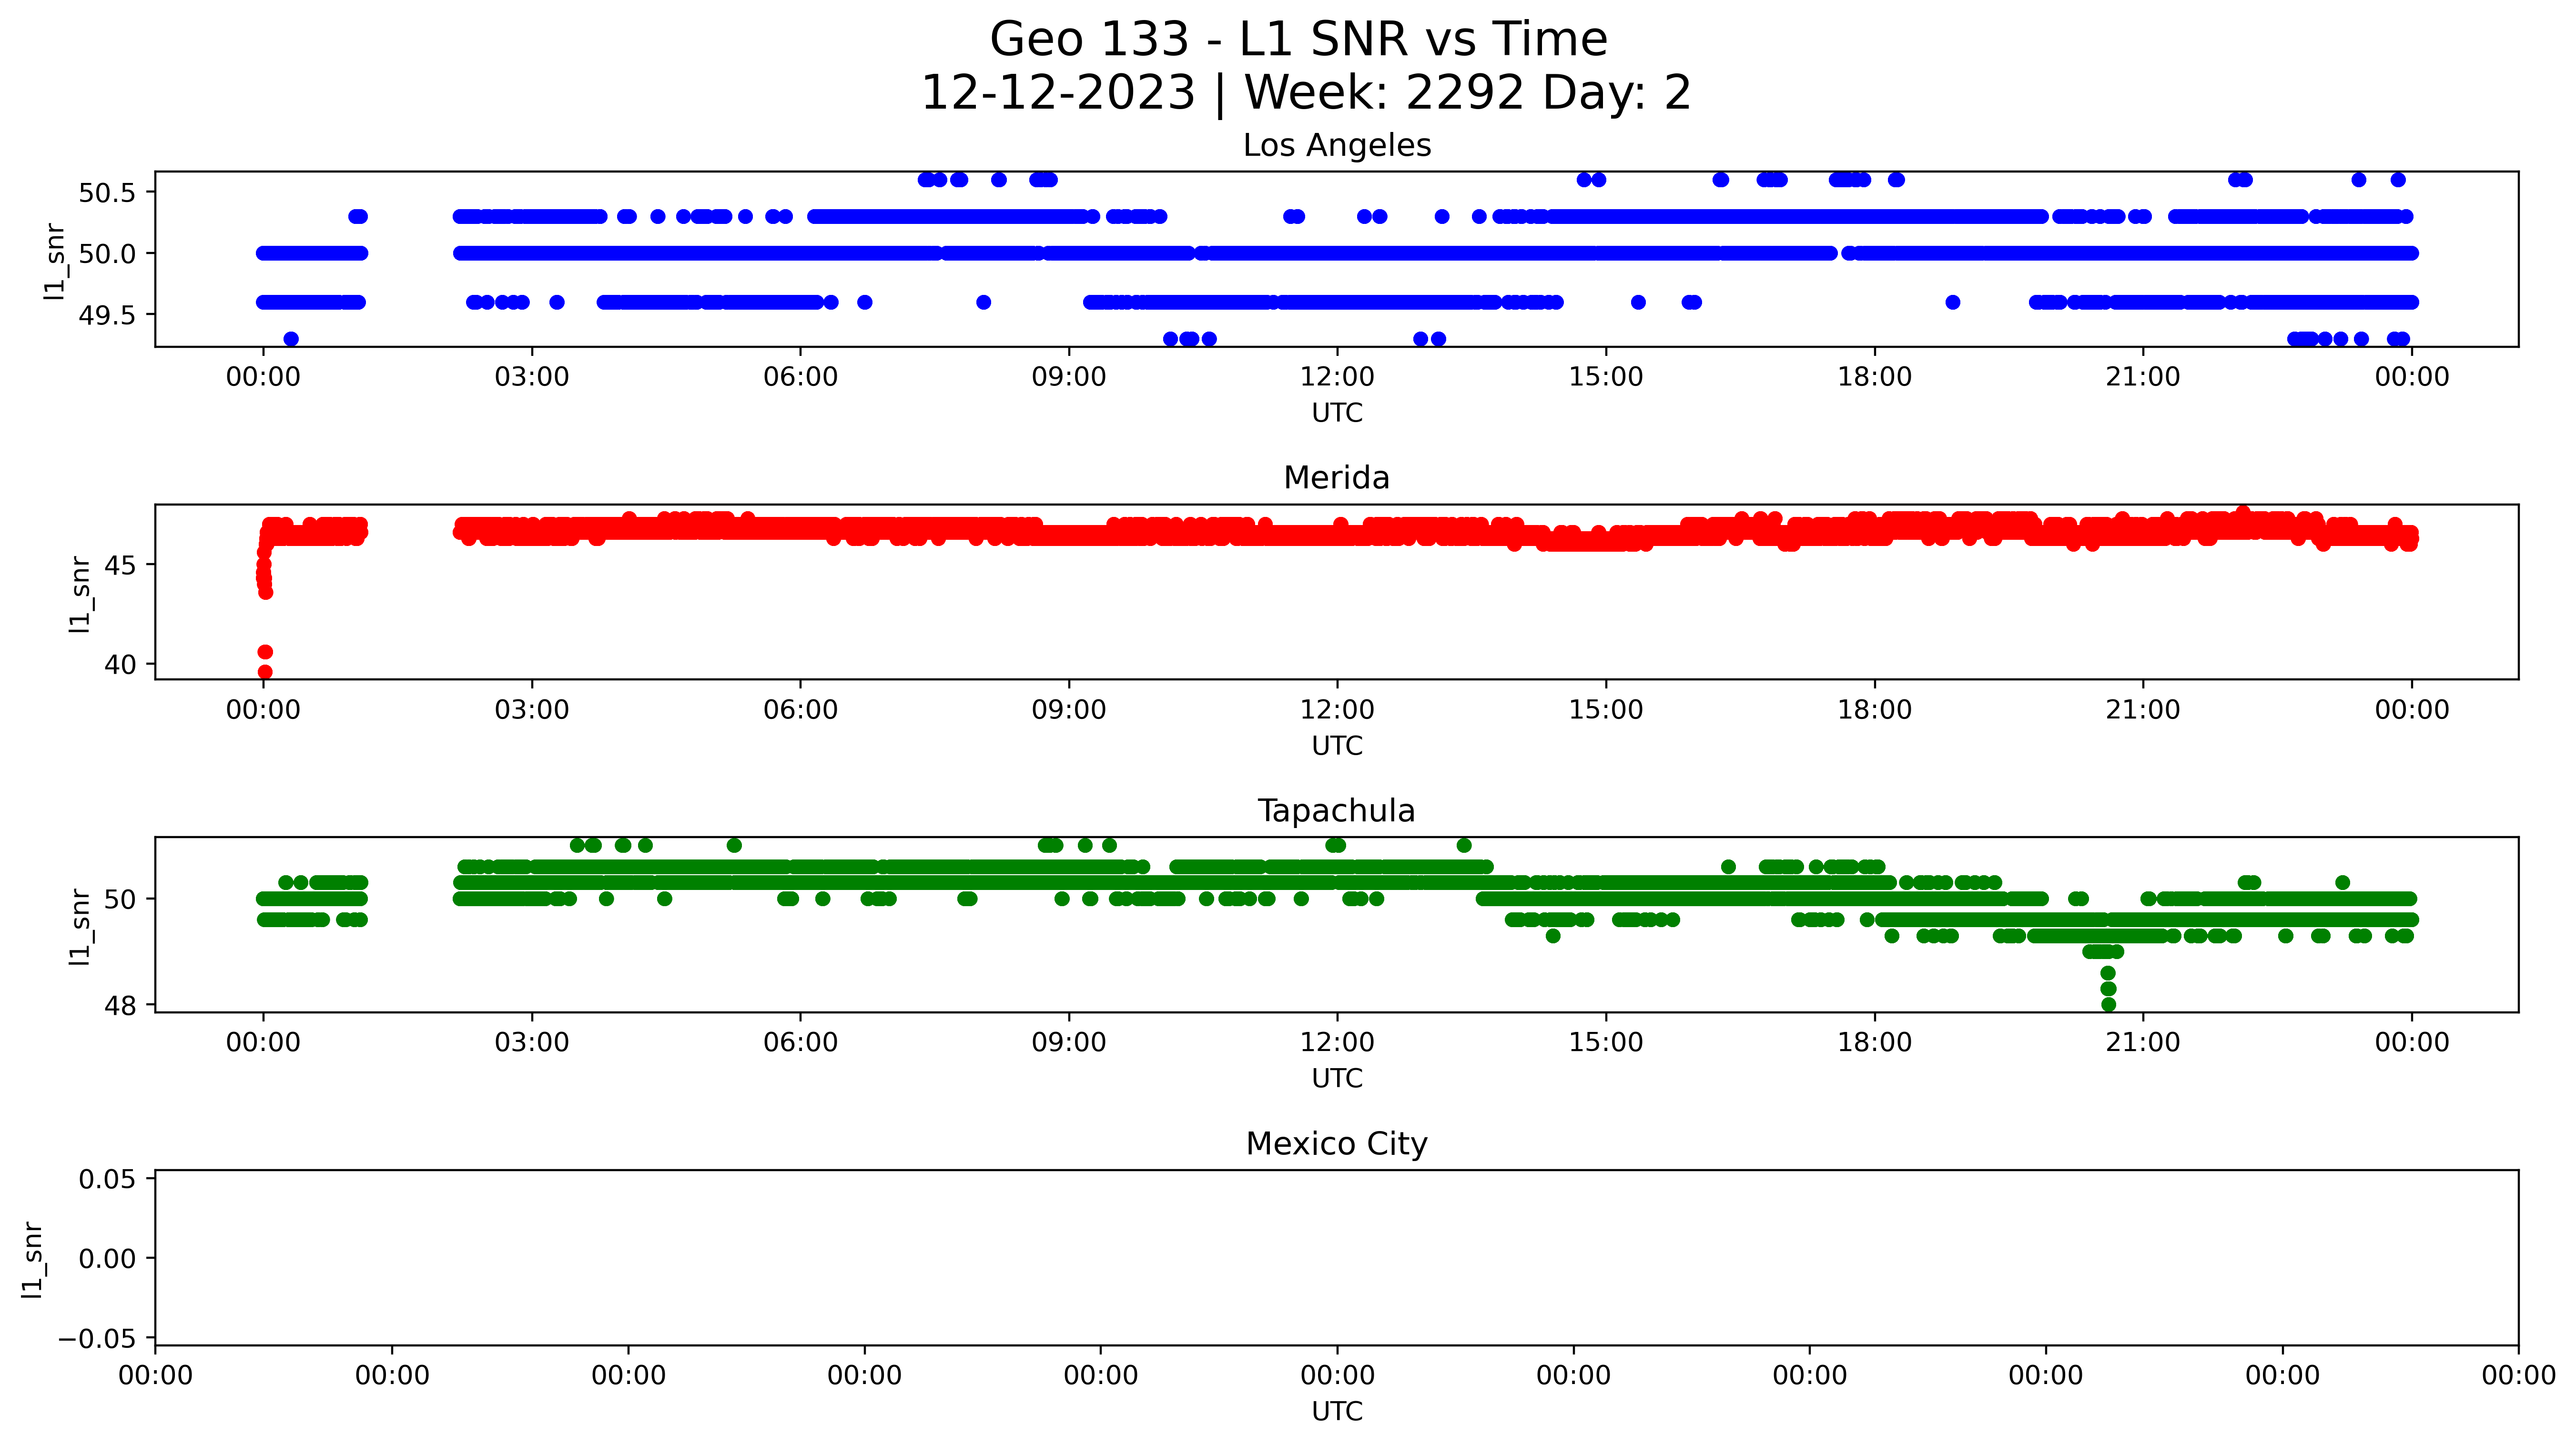Click the '03:00' x-tick in Merida plot

click(532, 711)
